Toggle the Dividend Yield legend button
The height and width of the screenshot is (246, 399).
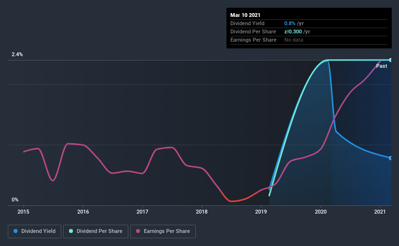(x=35, y=231)
